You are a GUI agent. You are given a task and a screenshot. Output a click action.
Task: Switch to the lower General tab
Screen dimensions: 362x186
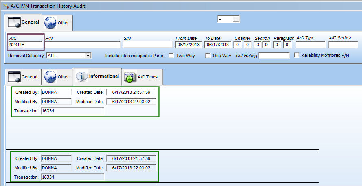[23, 77]
